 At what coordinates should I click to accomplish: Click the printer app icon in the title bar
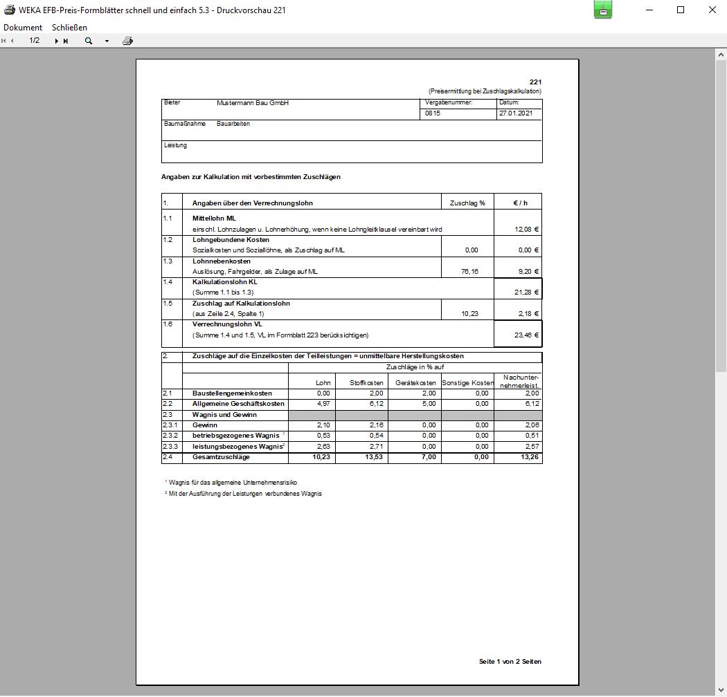pyautogui.click(x=10, y=10)
